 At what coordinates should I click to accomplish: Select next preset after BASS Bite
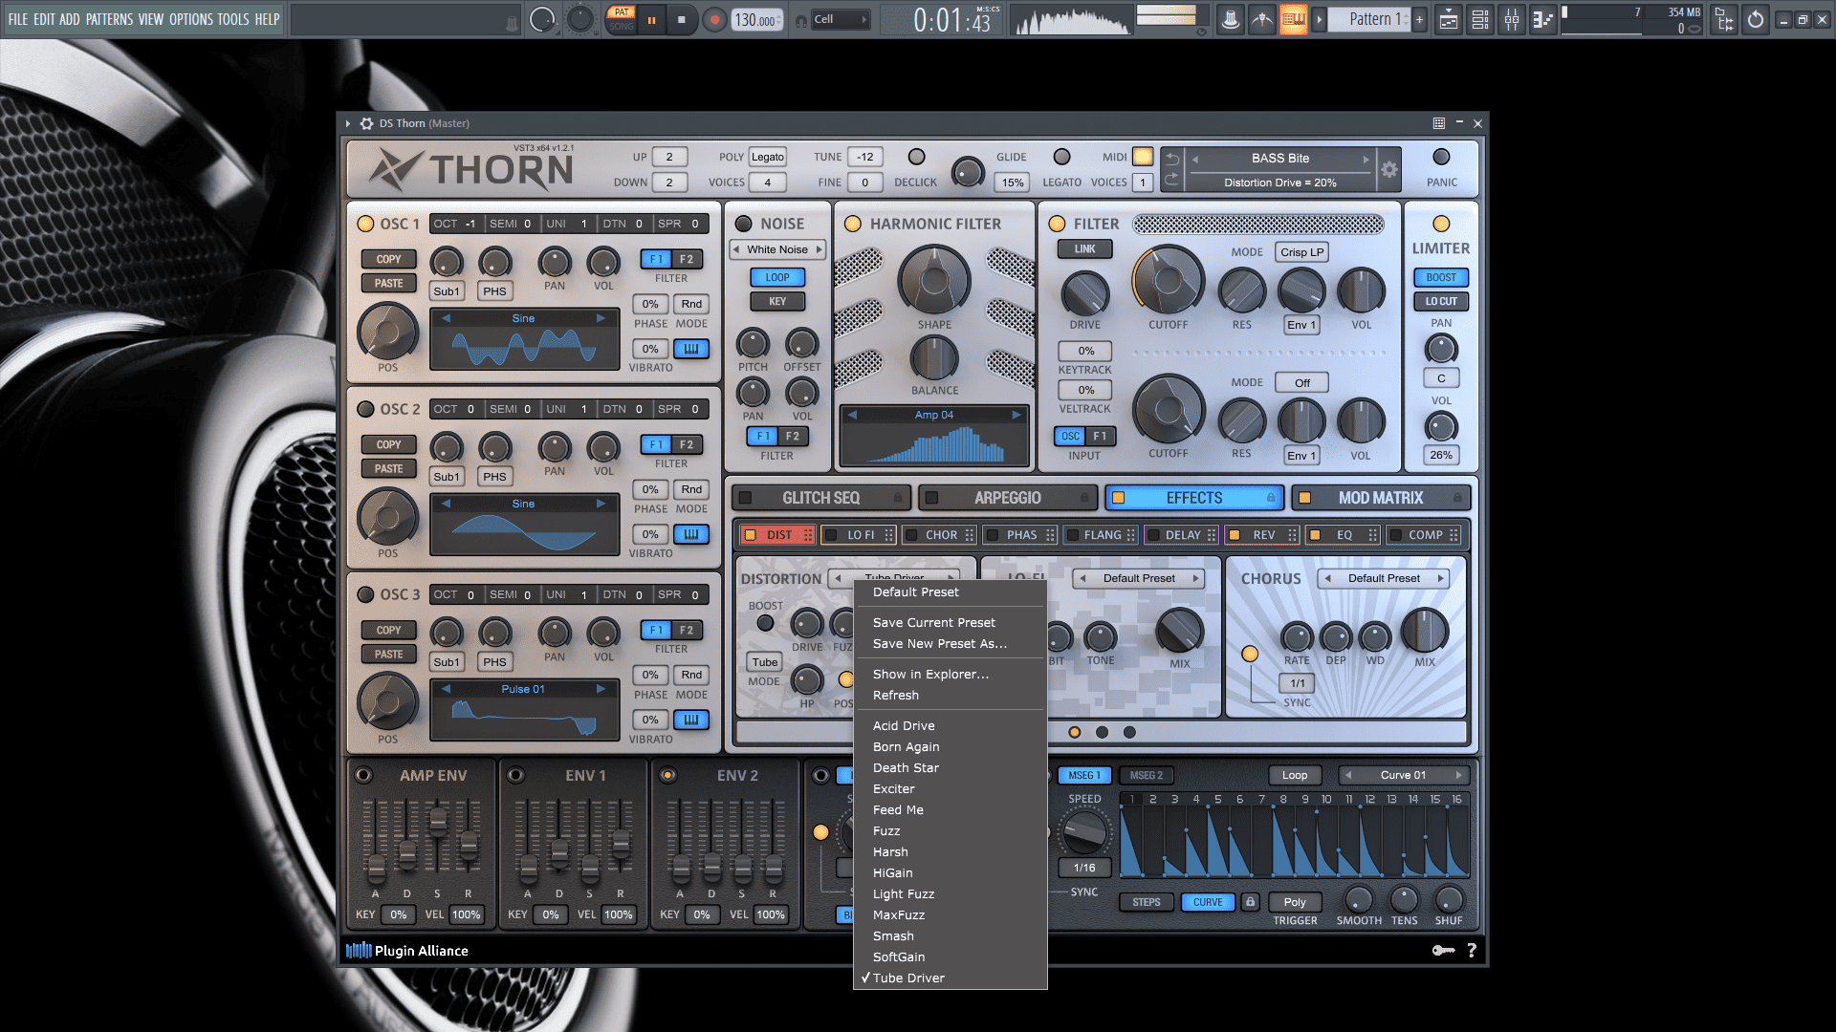[1366, 159]
